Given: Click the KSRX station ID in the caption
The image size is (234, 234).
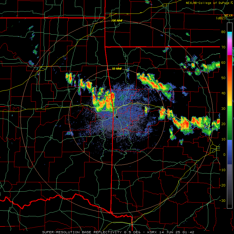Looking at the screenshot, I should [x=153, y=232].
